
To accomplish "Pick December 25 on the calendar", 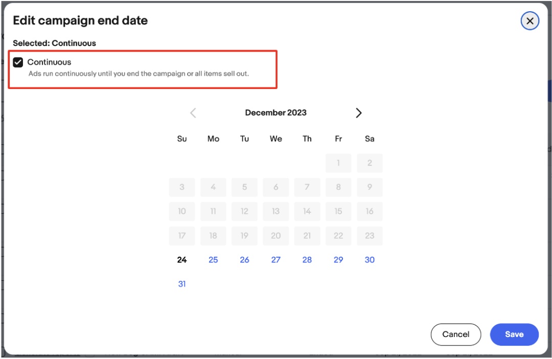I will click(x=213, y=260).
